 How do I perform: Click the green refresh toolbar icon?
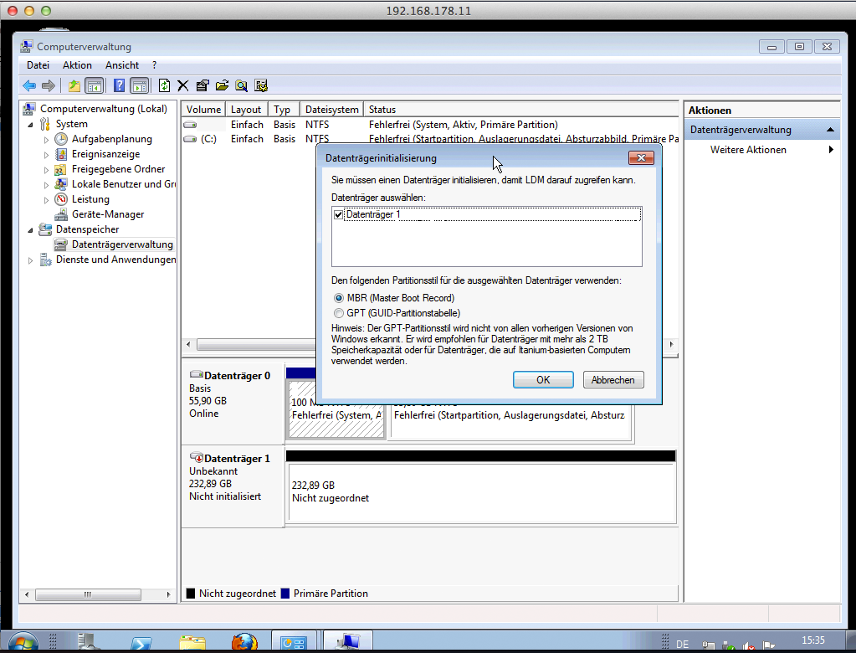click(x=164, y=85)
